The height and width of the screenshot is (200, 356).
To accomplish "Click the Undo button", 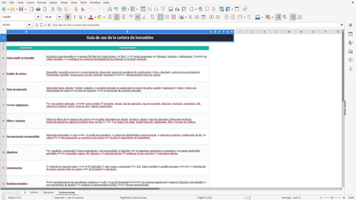I will pyautogui.click(x=90, y=9).
